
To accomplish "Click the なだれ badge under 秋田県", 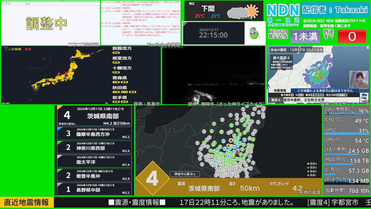I will (x=124, y=92).
